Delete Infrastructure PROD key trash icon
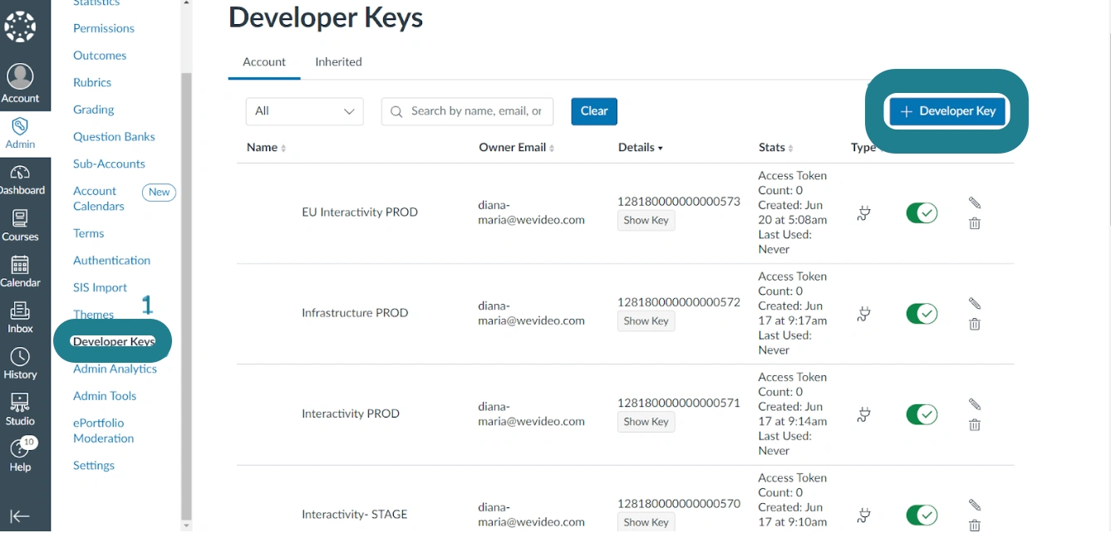The image size is (1111, 533). [975, 324]
